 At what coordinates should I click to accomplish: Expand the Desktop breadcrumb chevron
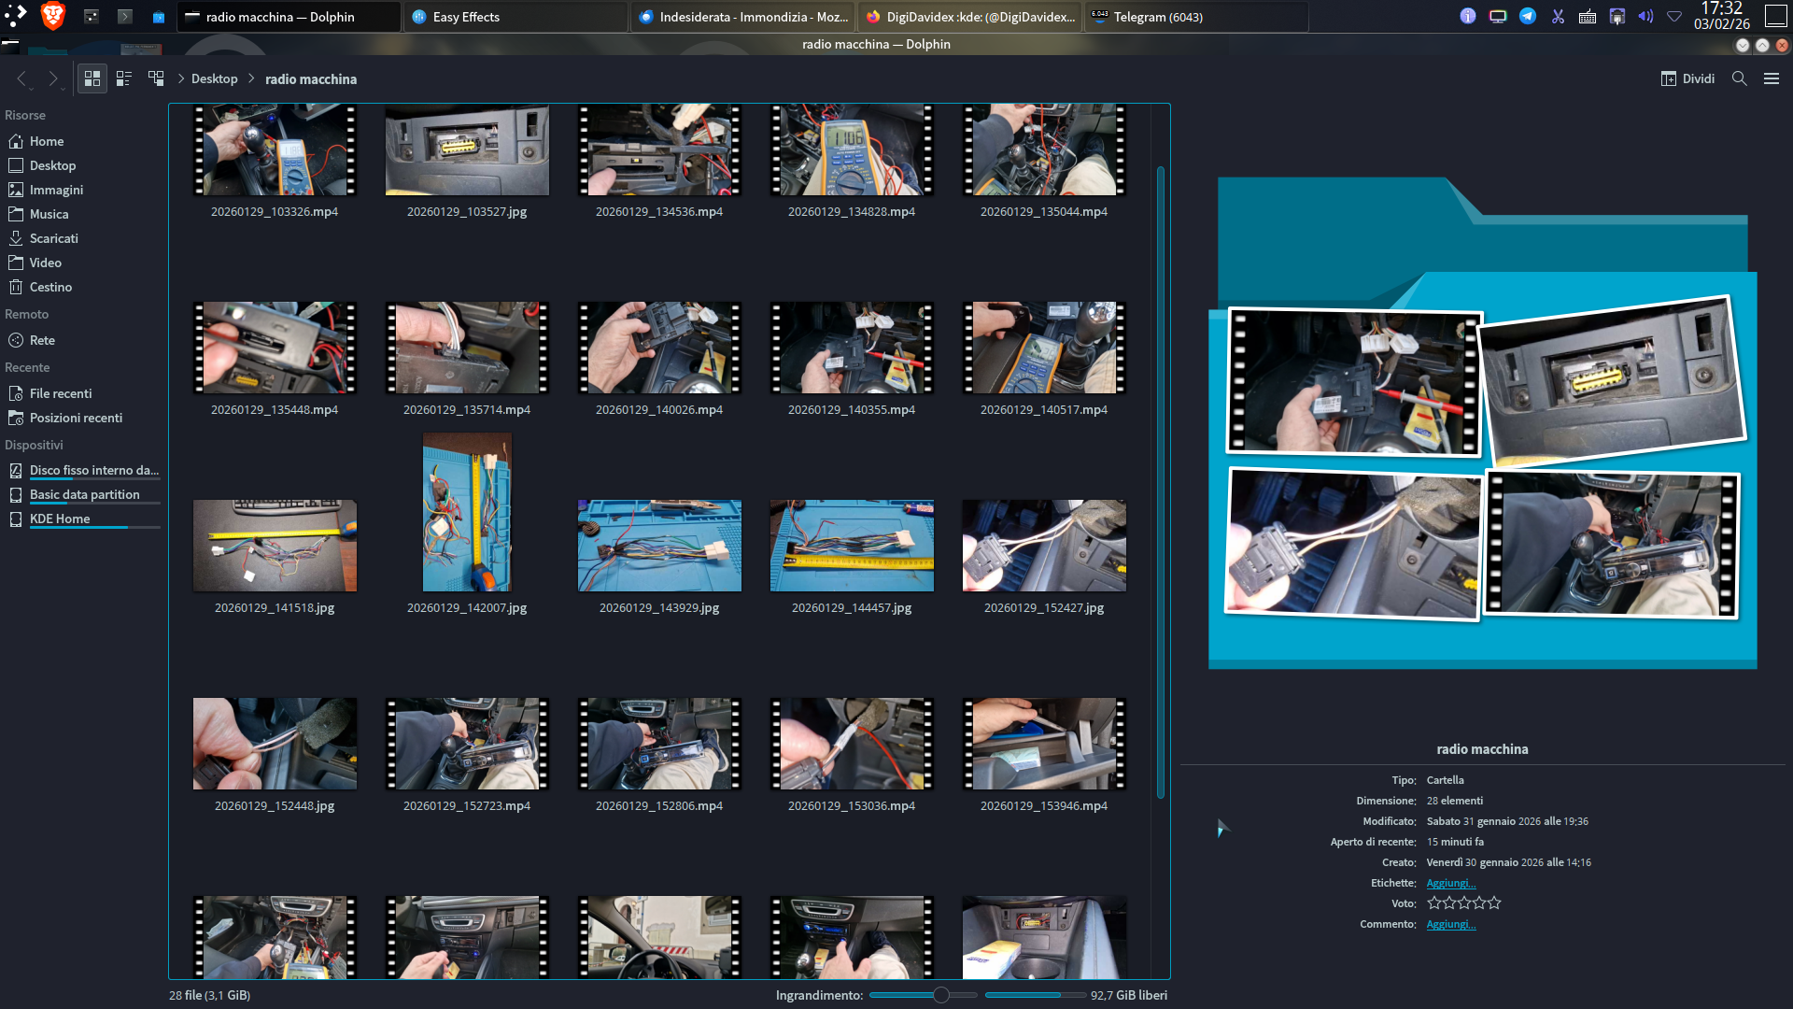[181, 79]
